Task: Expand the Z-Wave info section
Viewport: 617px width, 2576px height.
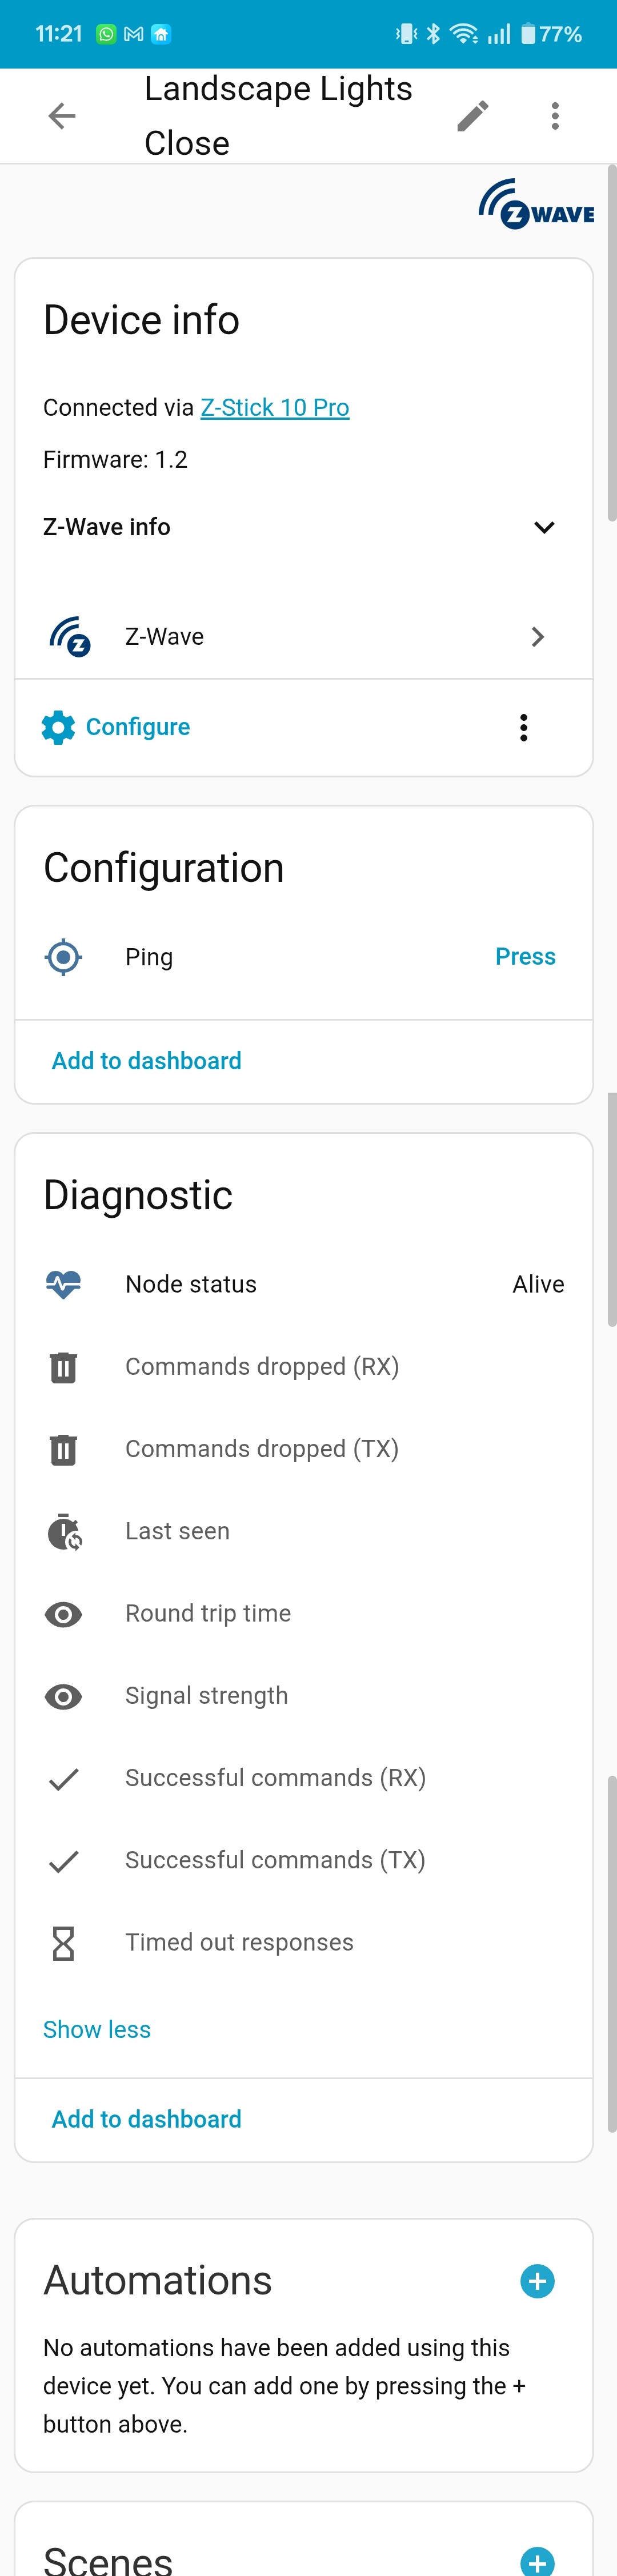Action: [543, 527]
